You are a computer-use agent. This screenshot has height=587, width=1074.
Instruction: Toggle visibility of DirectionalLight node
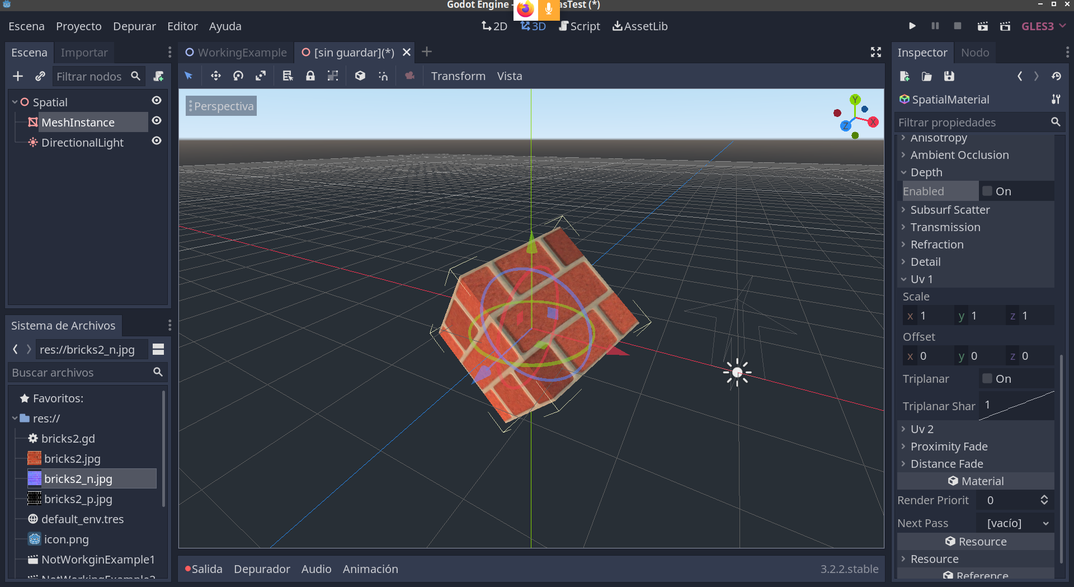(x=157, y=141)
